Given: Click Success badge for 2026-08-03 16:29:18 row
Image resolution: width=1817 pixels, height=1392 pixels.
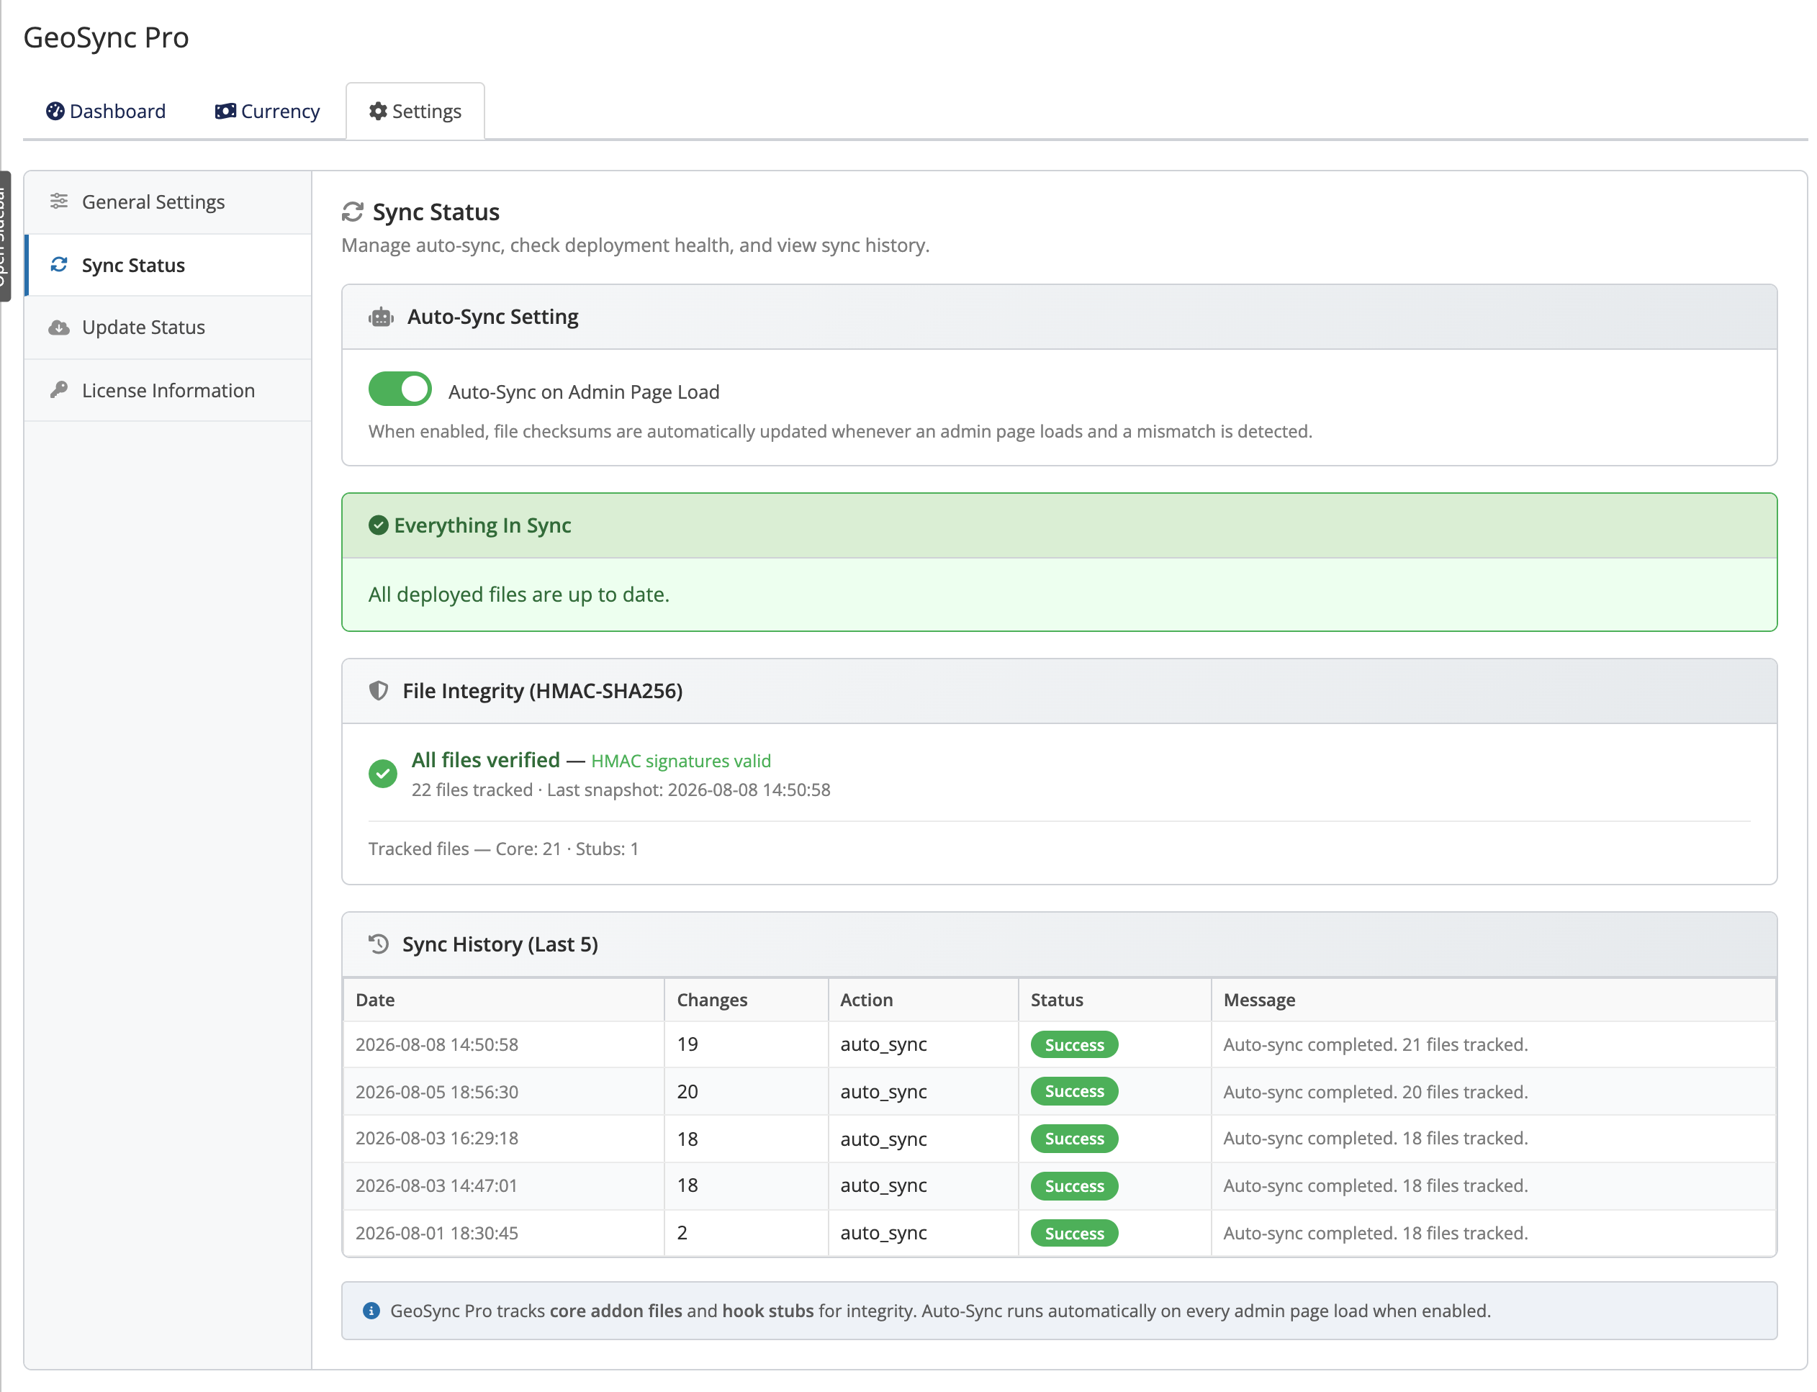Looking at the screenshot, I should pos(1074,1139).
